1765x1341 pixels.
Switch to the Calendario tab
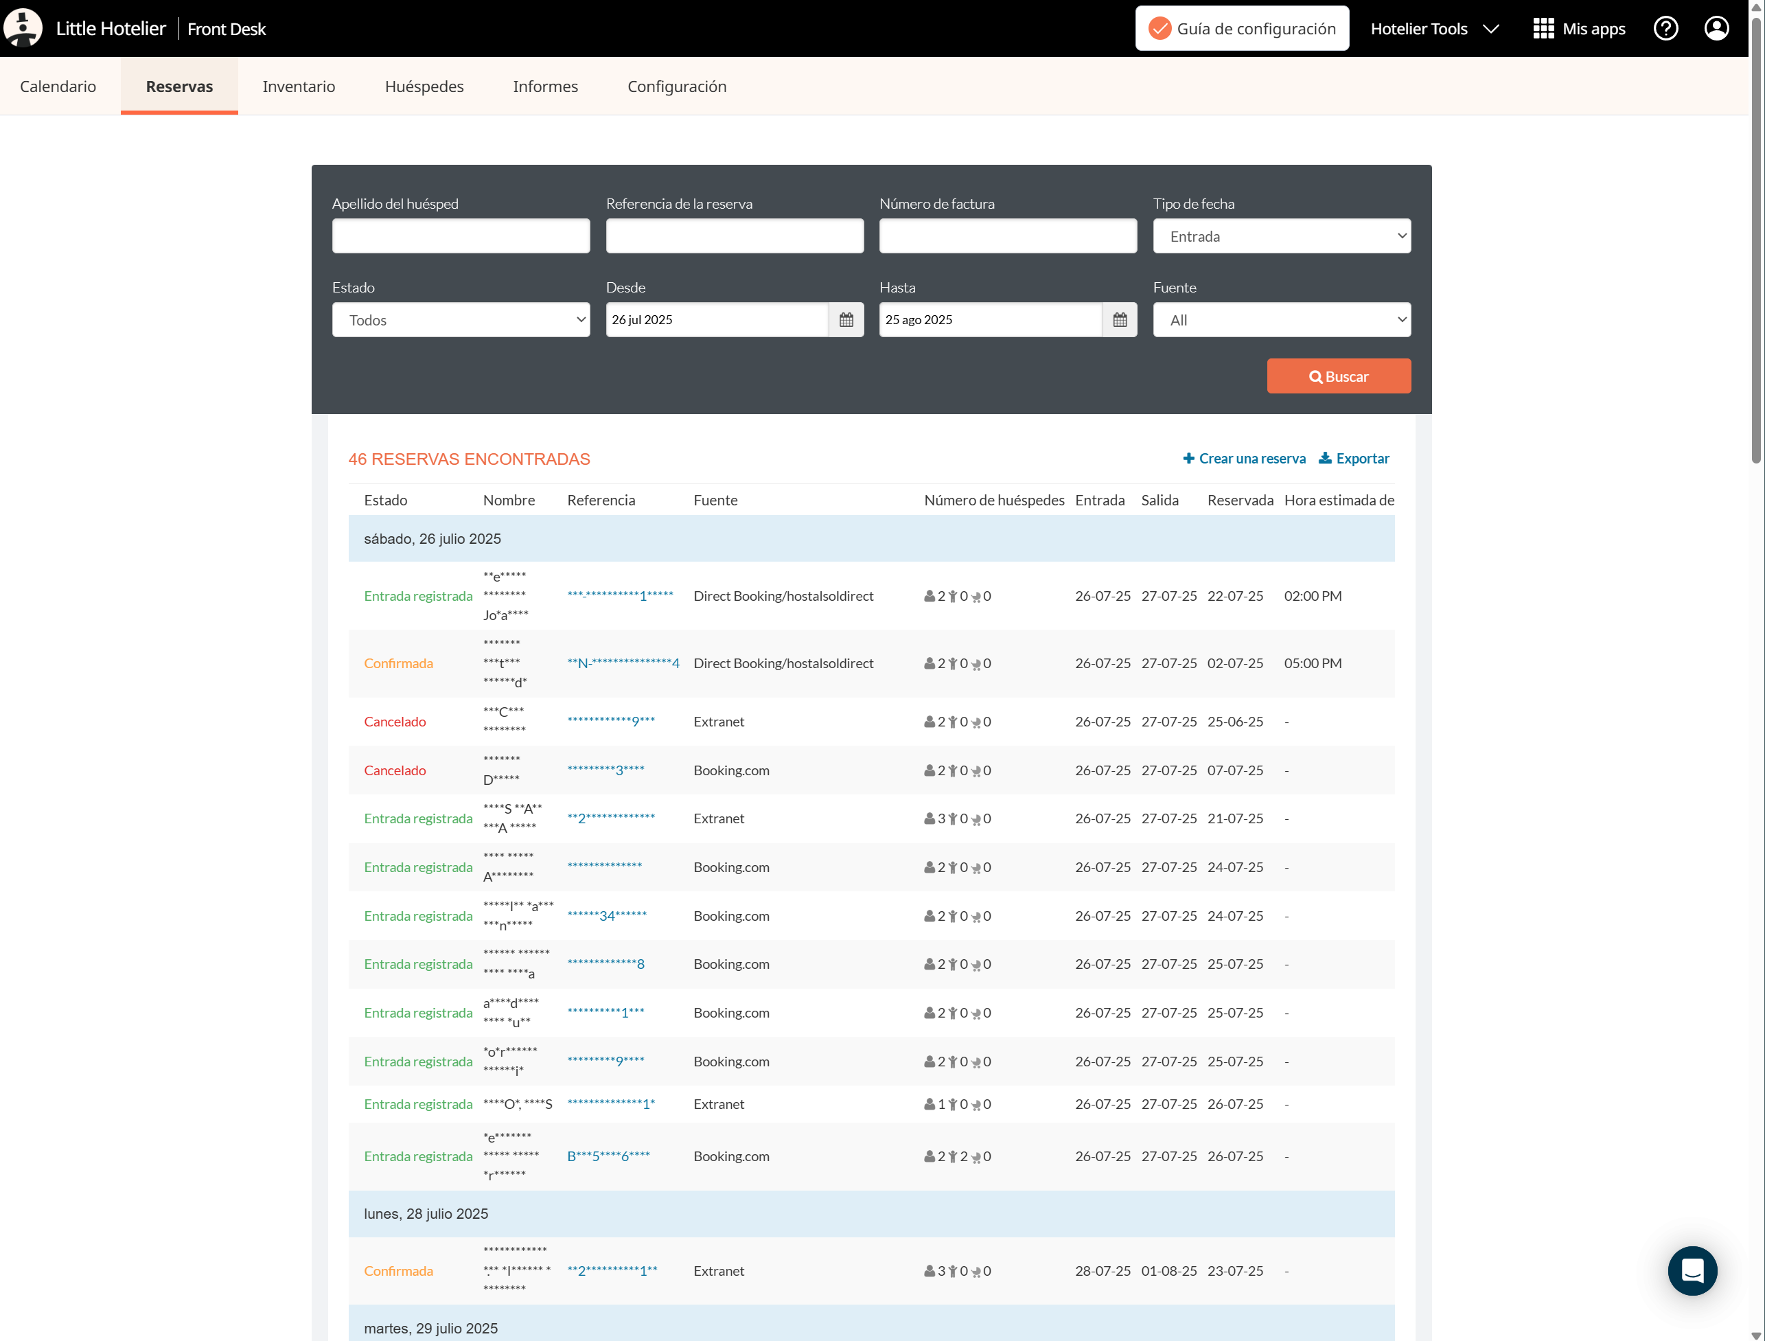click(x=58, y=87)
